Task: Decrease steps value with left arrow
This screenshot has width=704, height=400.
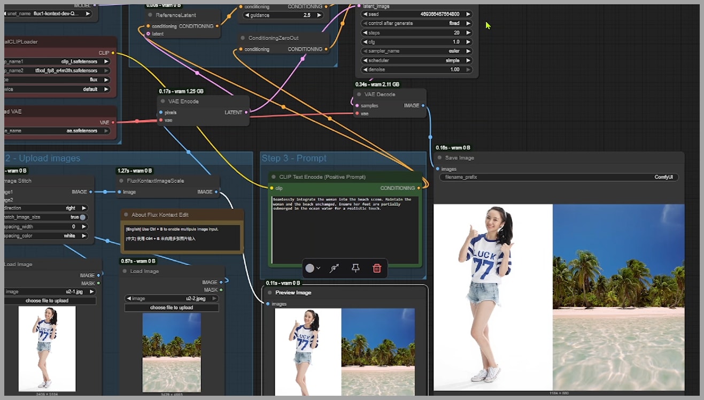Action: click(365, 33)
